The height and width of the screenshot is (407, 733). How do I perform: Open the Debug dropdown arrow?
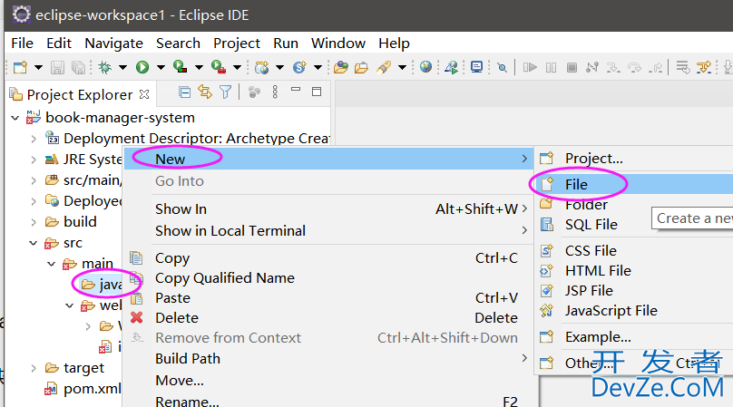click(x=122, y=68)
